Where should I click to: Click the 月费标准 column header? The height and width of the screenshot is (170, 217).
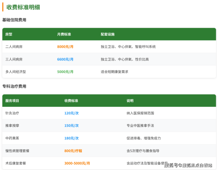pyautogui.click(x=64, y=34)
